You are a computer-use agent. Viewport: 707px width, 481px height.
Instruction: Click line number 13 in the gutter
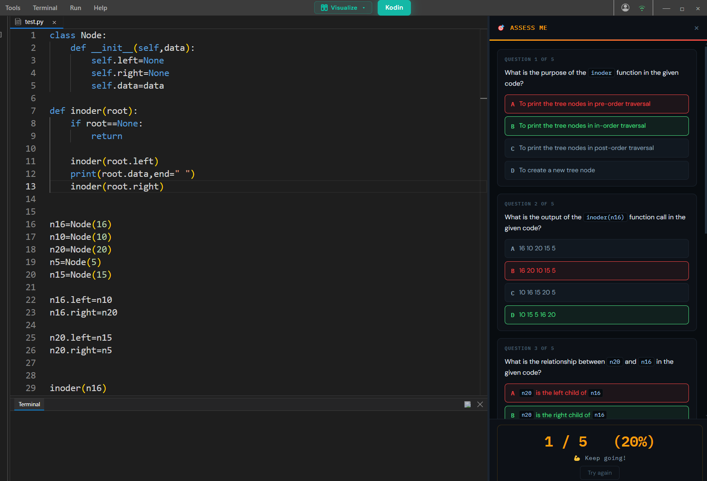pyautogui.click(x=31, y=187)
